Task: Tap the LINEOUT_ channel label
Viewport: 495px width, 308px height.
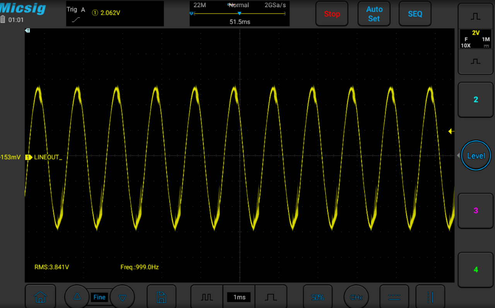Action: tap(48, 157)
